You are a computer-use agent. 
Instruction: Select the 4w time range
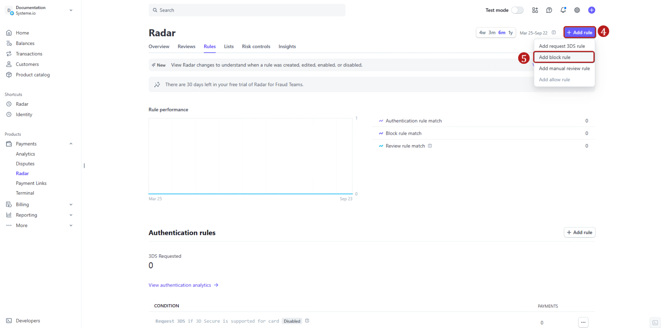[x=482, y=32]
